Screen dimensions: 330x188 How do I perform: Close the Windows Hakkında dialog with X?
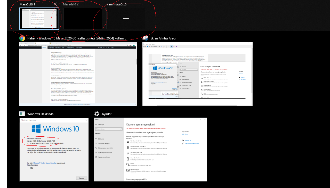pyautogui.click(x=86, y=120)
